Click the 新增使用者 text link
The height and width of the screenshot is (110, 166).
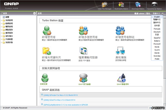pyautogui.click(x=49, y=37)
